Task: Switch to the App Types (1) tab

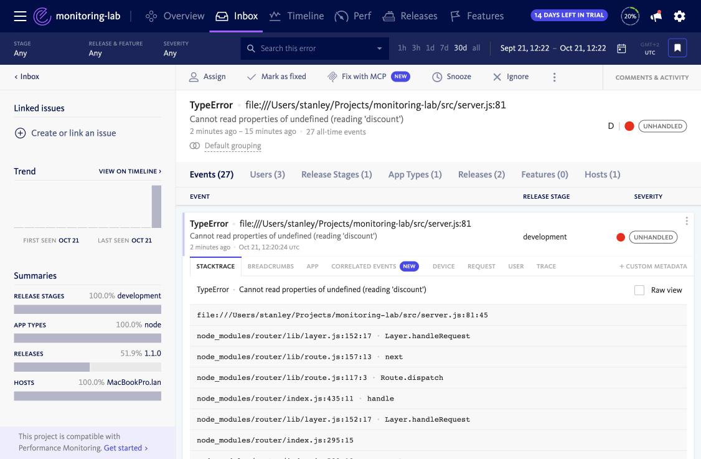Action: click(415, 174)
